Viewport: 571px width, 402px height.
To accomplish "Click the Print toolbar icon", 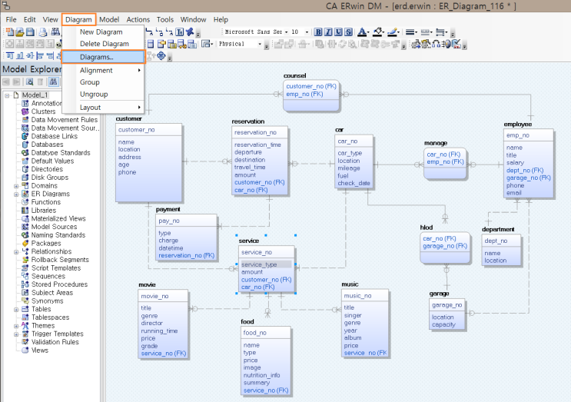I will pyautogui.click(x=44, y=32).
